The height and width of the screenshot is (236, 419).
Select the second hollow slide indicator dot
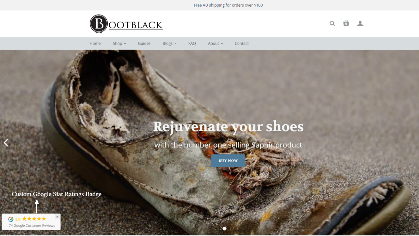click(x=232, y=229)
